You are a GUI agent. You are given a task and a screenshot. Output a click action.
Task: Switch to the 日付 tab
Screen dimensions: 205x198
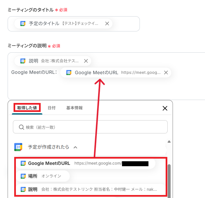52,108
